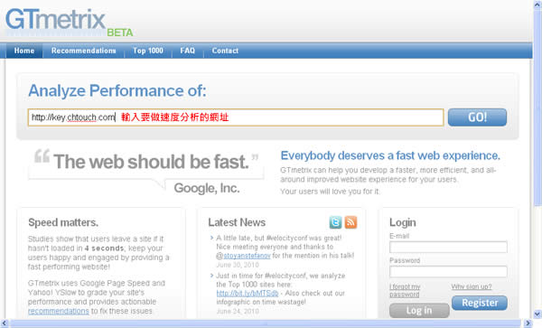Click the June 24, 2010 news date
This screenshot has height=328, width=542.
[238, 311]
